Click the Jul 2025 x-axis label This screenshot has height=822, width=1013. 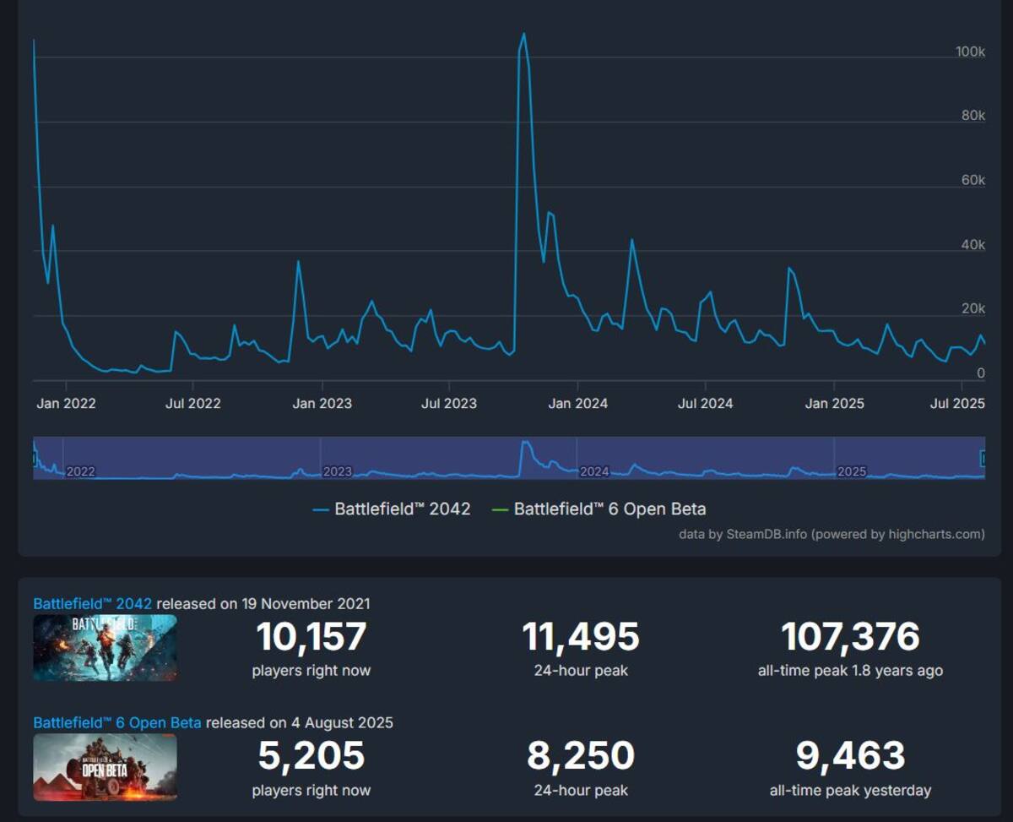point(957,403)
